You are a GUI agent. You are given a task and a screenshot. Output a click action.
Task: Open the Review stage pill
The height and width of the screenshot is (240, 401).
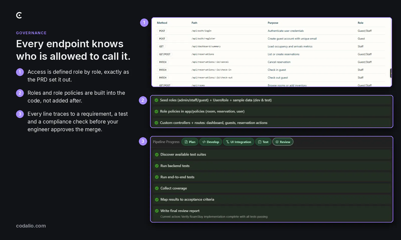pos(283,142)
